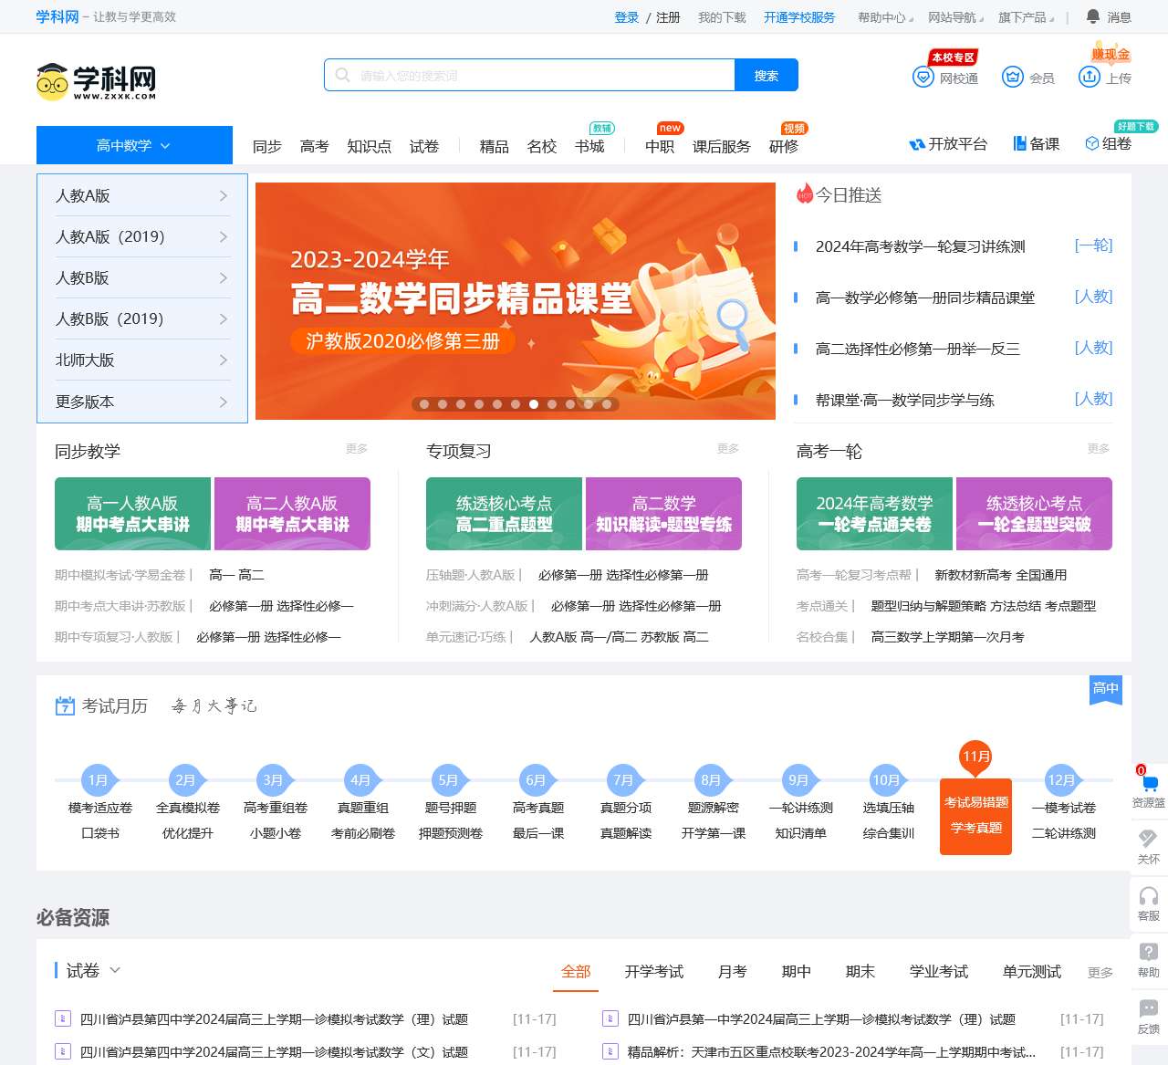The height and width of the screenshot is (1065, 1168).
Task: Select the 高考 navigation menu item
Action: [x=314, y=146]
